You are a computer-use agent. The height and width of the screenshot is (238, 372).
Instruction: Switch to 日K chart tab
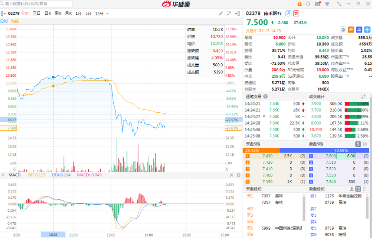tap(48, 13)
